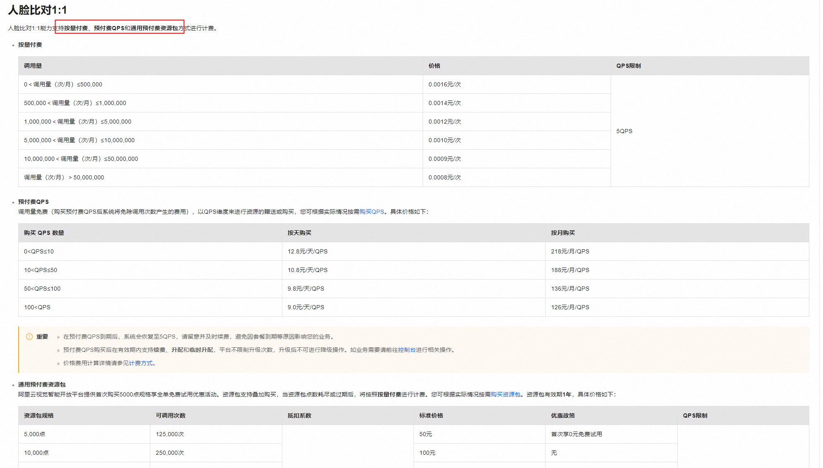The image size is (823, 468).
Task: Select the 10,000,000 < 调用量 ≤50,000,000 row
Action: coord(221,159)
